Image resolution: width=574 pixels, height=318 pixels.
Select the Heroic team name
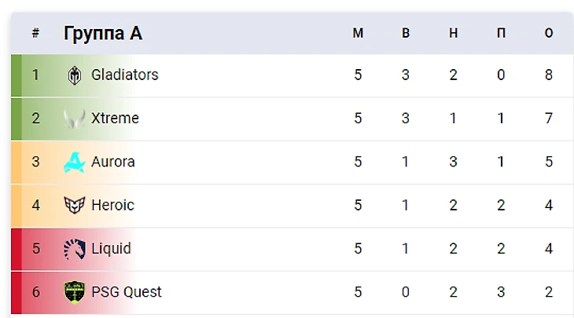pyautogui.click(x=112, y=205)
